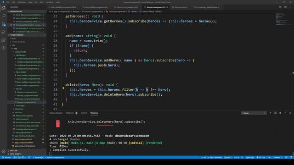Open hero.service.spec.ts in the file tree

pos(24,116)
